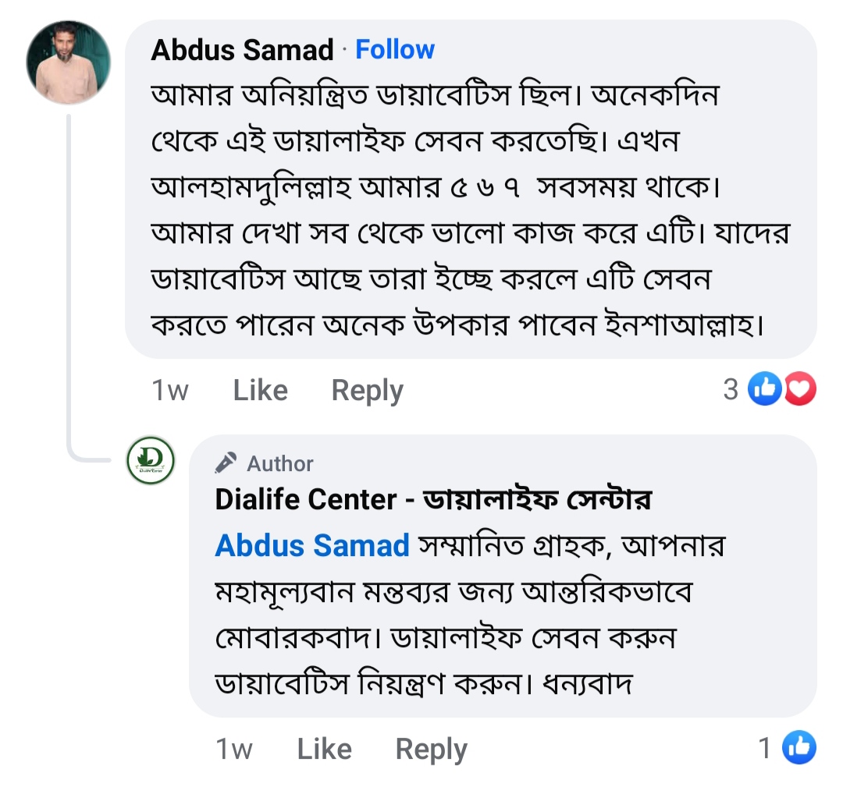
Task: Reply to Abdus Samad's comment
Action: (367, 390)
